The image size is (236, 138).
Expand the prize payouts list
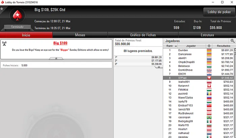point(159,67)
